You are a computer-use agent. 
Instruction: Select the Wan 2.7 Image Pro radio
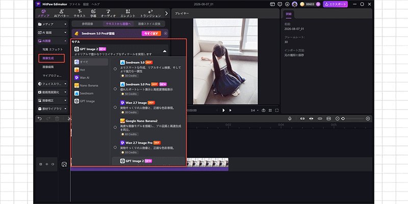[115, 147]
